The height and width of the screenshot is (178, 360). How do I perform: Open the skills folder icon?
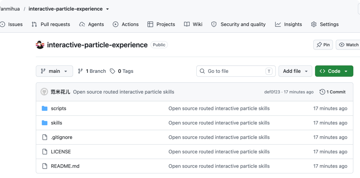click(45, 123)
